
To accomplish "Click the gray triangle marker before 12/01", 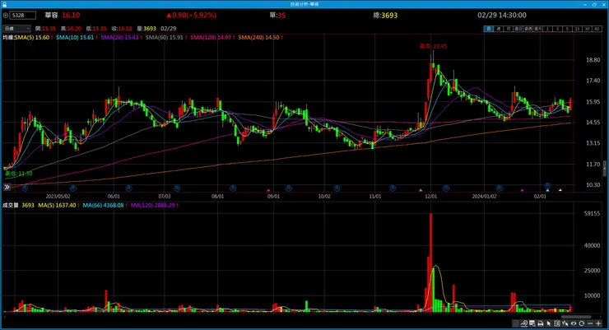I will [x=421, y=190].
